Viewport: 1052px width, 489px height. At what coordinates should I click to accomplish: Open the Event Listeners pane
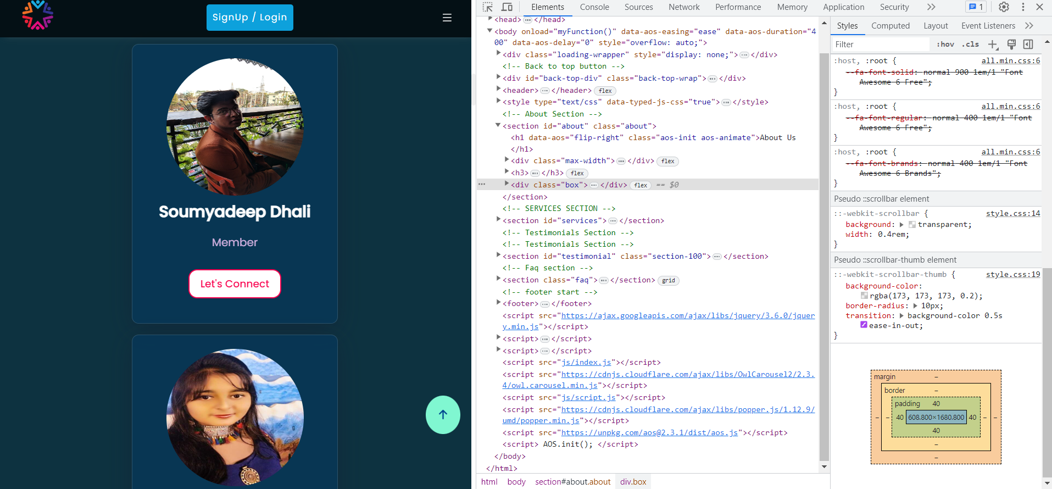[x=988, y=26]
